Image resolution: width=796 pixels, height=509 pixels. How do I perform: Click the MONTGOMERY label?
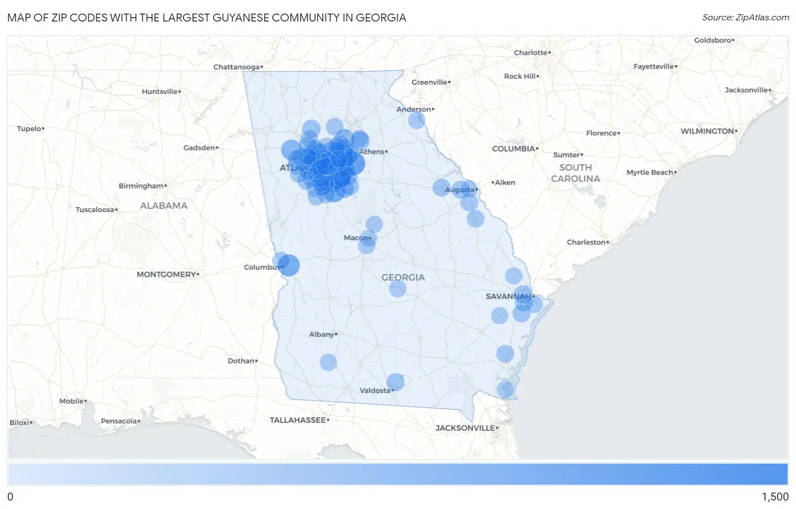coord(167,275)
